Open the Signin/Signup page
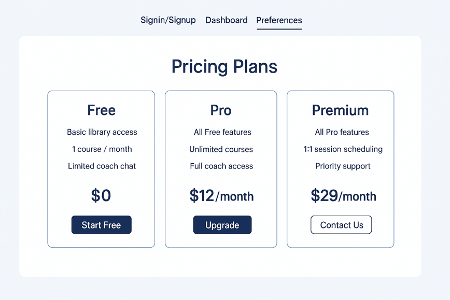 pyautogui.click(x=168, y=20)
